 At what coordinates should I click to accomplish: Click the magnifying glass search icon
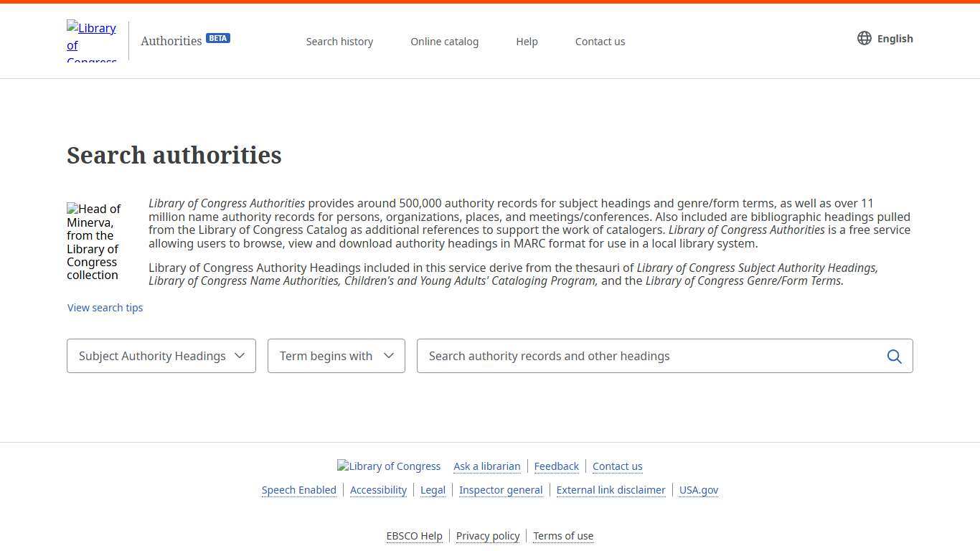click(894, 357)
